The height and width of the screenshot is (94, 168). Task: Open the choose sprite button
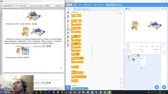click(157, 87)
